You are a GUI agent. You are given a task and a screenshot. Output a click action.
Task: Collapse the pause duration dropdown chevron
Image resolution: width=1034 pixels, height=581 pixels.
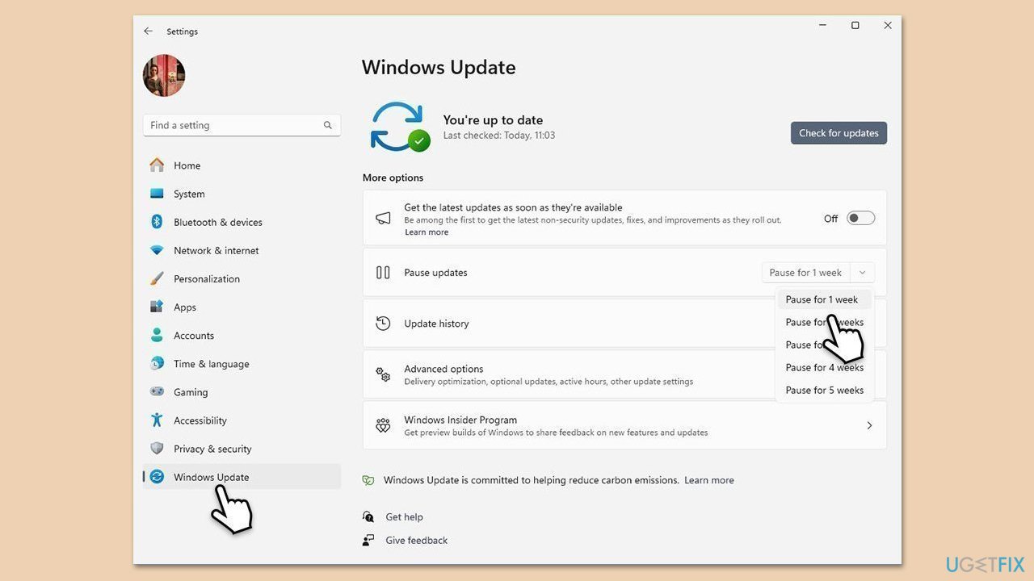[x=862, y=273]
